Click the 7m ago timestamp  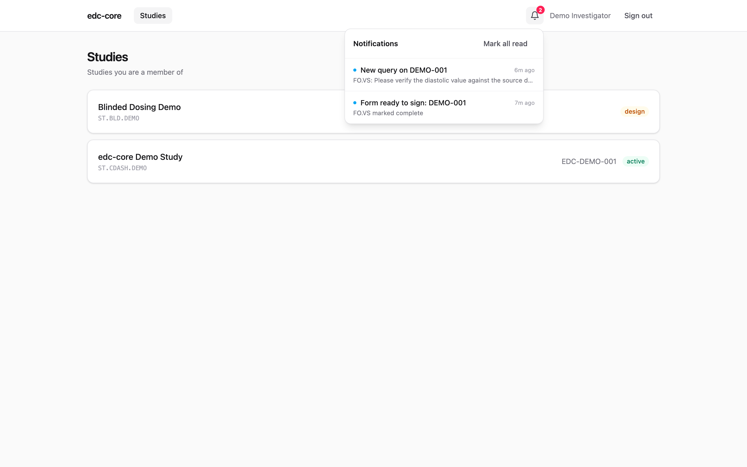(x=524, y=103)
